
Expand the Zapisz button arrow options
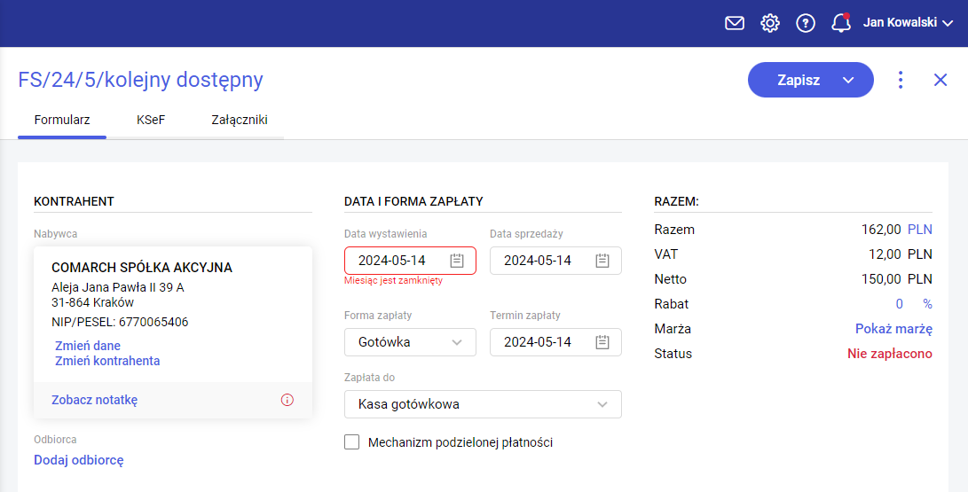tap(848, 80)
